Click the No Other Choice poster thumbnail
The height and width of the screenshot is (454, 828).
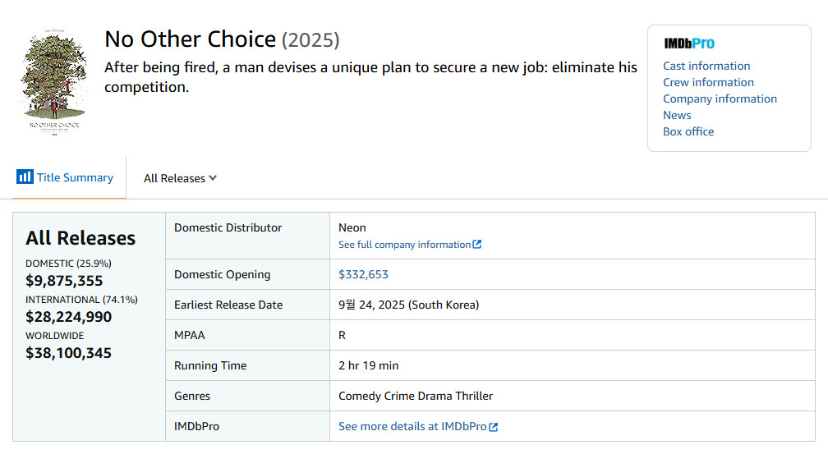coord(54,82)
